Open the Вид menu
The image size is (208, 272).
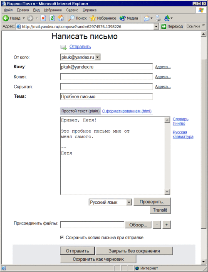(36, 10)
